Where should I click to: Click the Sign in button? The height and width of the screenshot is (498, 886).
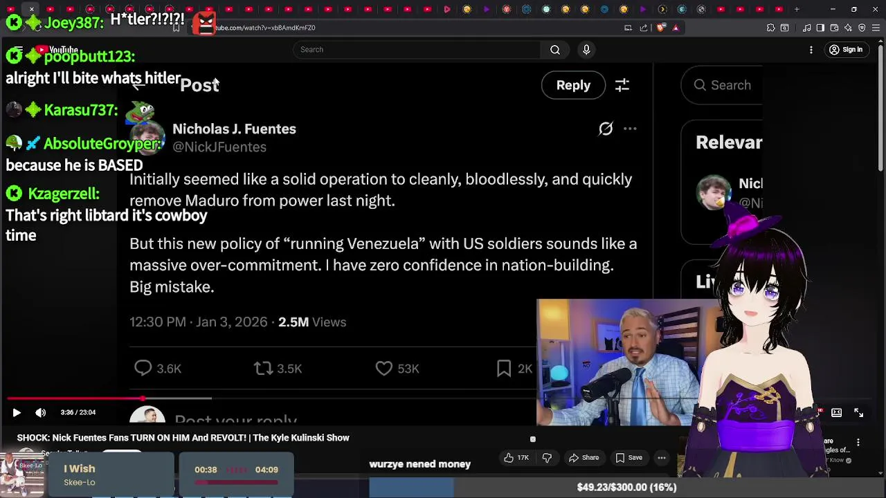(847, 50)
